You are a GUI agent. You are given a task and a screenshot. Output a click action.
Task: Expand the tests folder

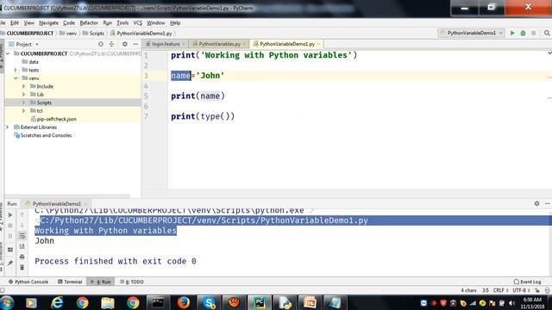(16, 70)
